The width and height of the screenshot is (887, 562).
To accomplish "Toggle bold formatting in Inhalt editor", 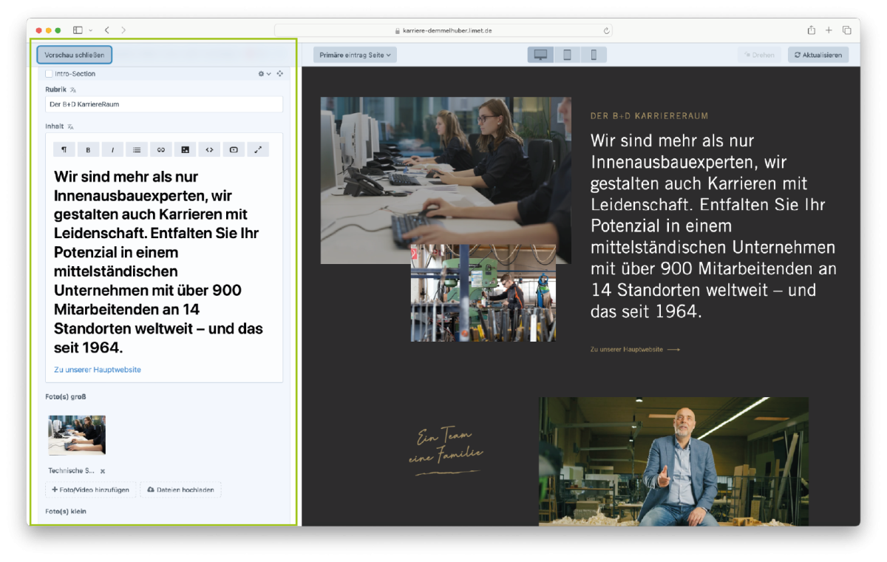I will [x=88, y=149].
